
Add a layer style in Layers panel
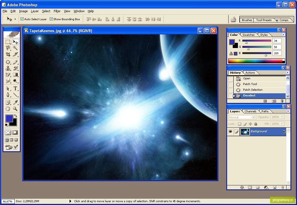[x=242, y=187]
